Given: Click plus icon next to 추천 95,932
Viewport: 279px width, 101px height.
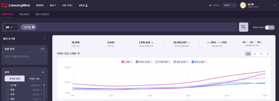Looking at the screenshot, I should [41, 94].
